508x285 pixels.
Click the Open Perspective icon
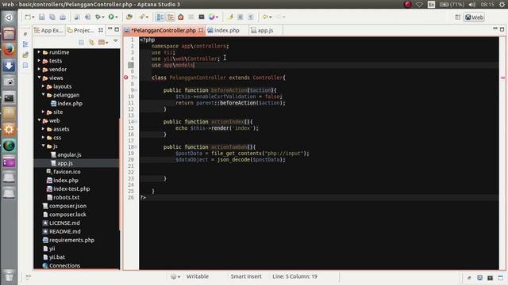(457, 17)
